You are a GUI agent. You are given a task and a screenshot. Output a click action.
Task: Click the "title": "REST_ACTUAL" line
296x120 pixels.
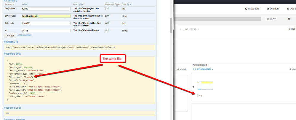22,80
